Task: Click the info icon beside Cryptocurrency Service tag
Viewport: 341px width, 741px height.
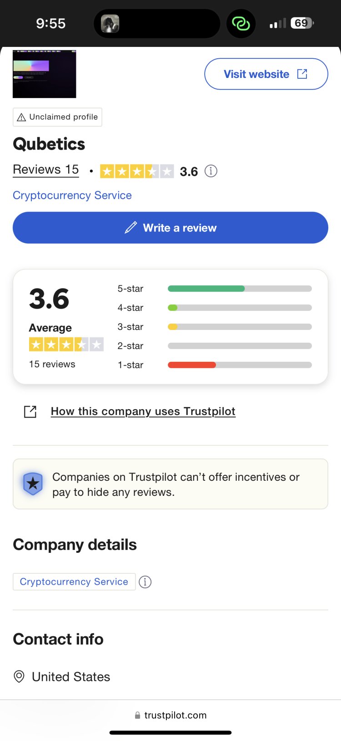Action: click(x=145, y=582)
